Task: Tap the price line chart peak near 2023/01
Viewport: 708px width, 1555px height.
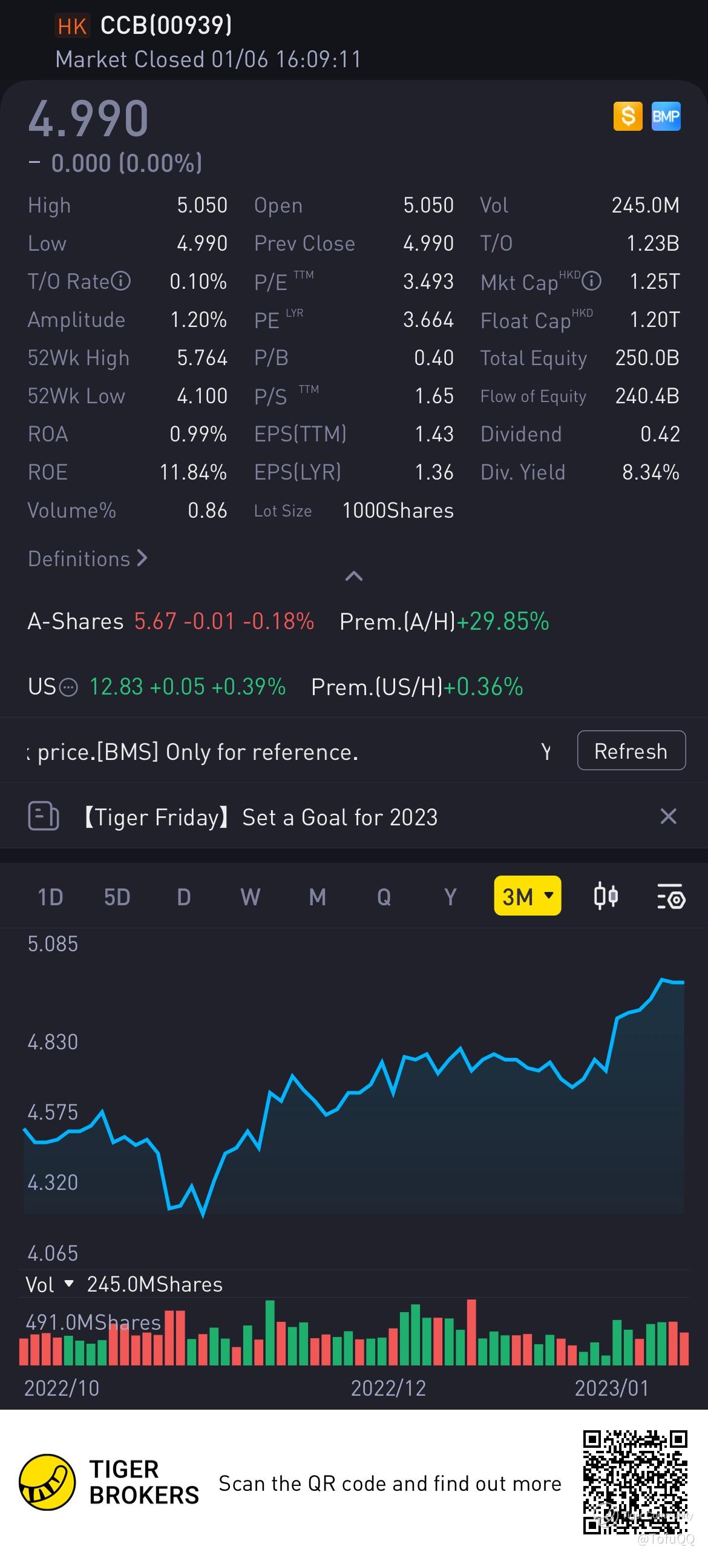Action: click(x=663, y=979)
